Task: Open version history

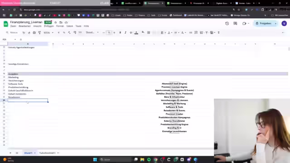Action: [227, 24]
